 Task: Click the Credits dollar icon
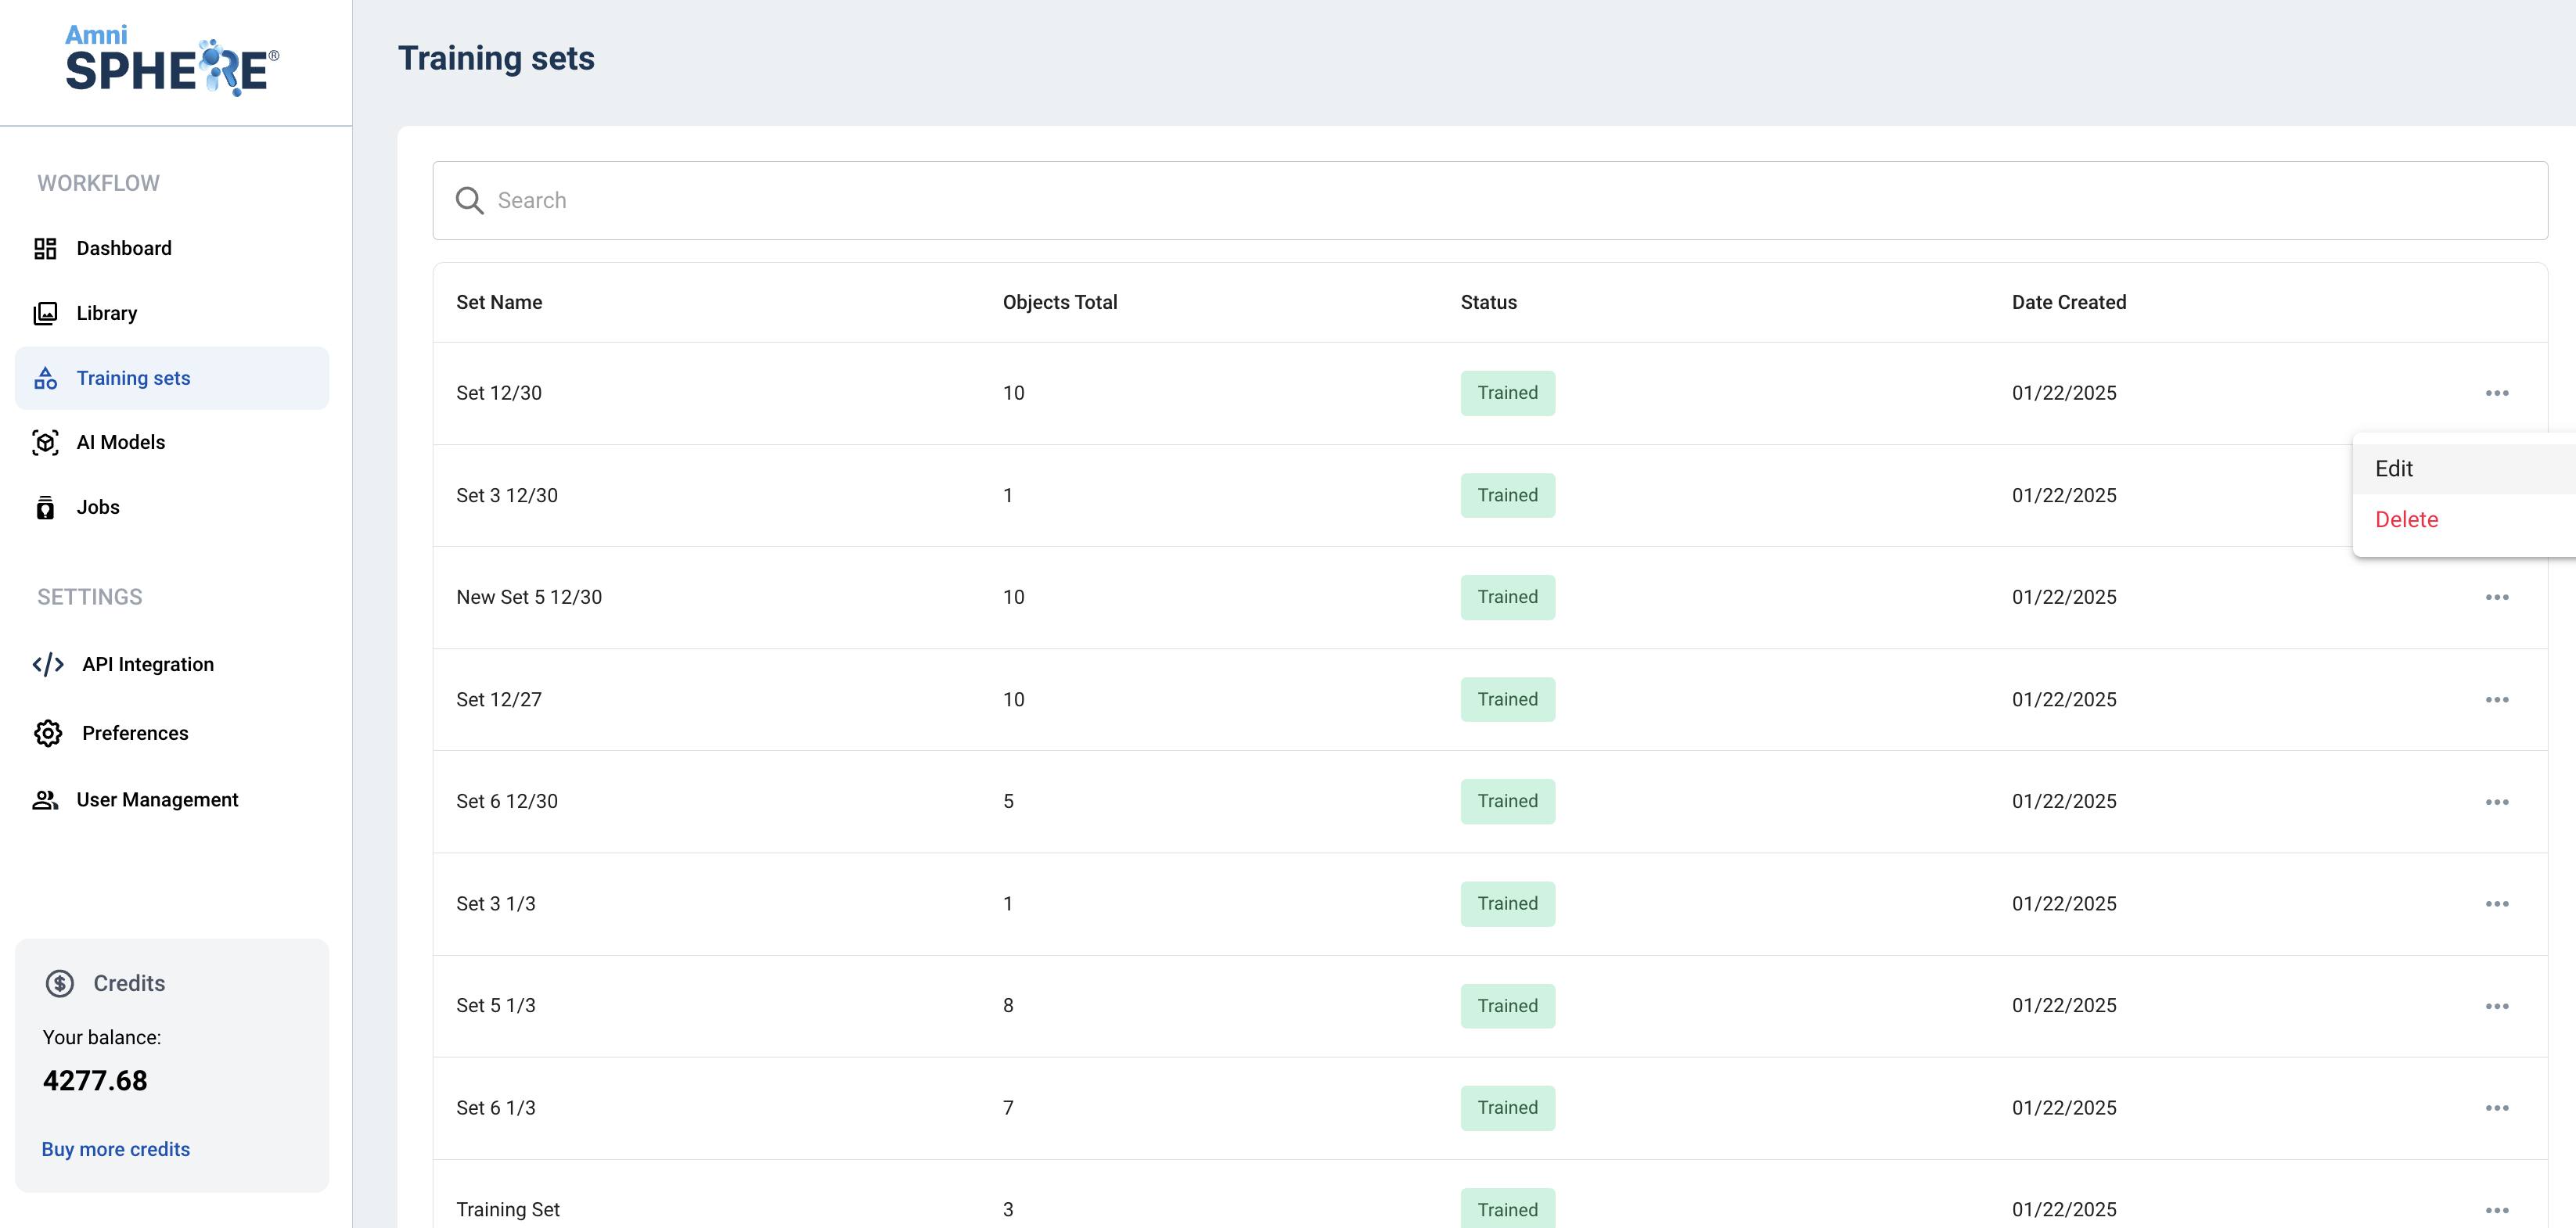60,983
